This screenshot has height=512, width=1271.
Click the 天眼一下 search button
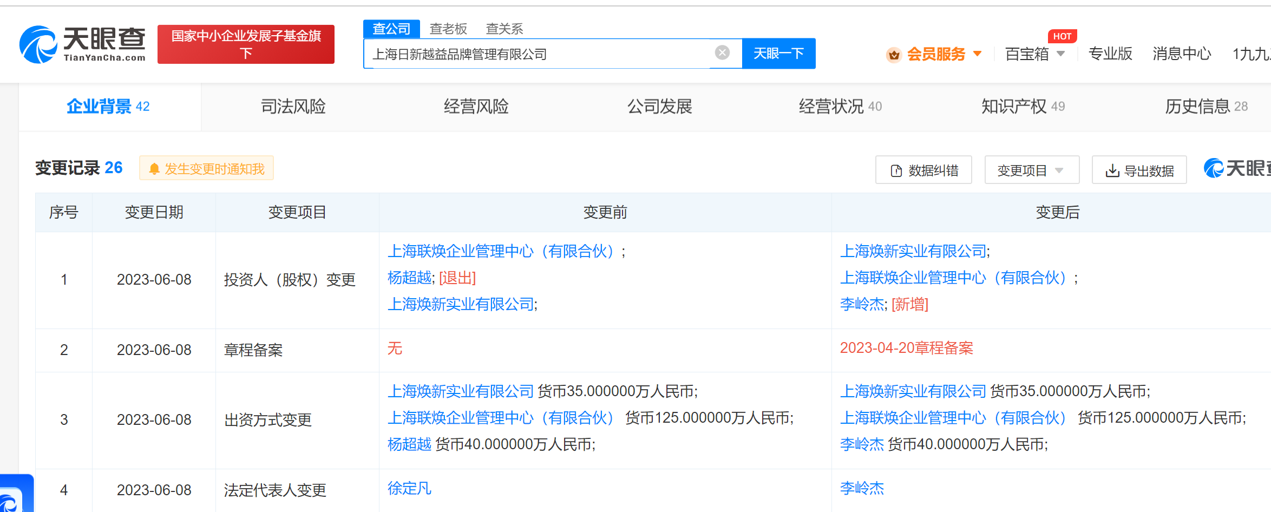point(778,54)
